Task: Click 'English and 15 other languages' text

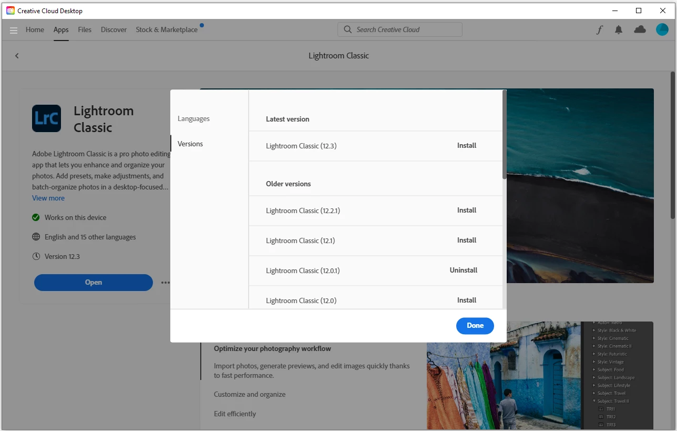Action: point(90,237)
